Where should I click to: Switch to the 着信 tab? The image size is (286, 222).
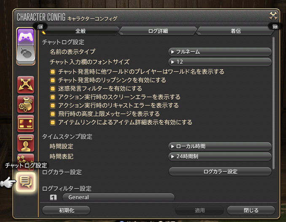coord(236,31)
